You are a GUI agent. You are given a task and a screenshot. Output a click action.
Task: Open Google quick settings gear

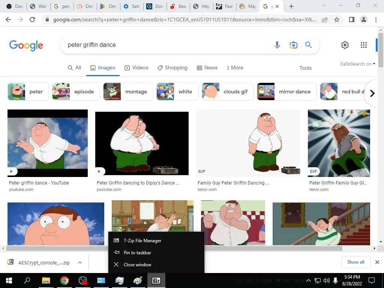click(x=345, y=45)
